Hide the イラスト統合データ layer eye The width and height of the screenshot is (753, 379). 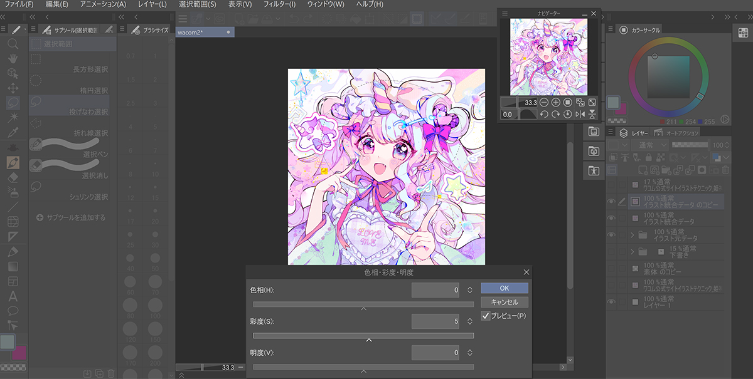pos(611,217)
